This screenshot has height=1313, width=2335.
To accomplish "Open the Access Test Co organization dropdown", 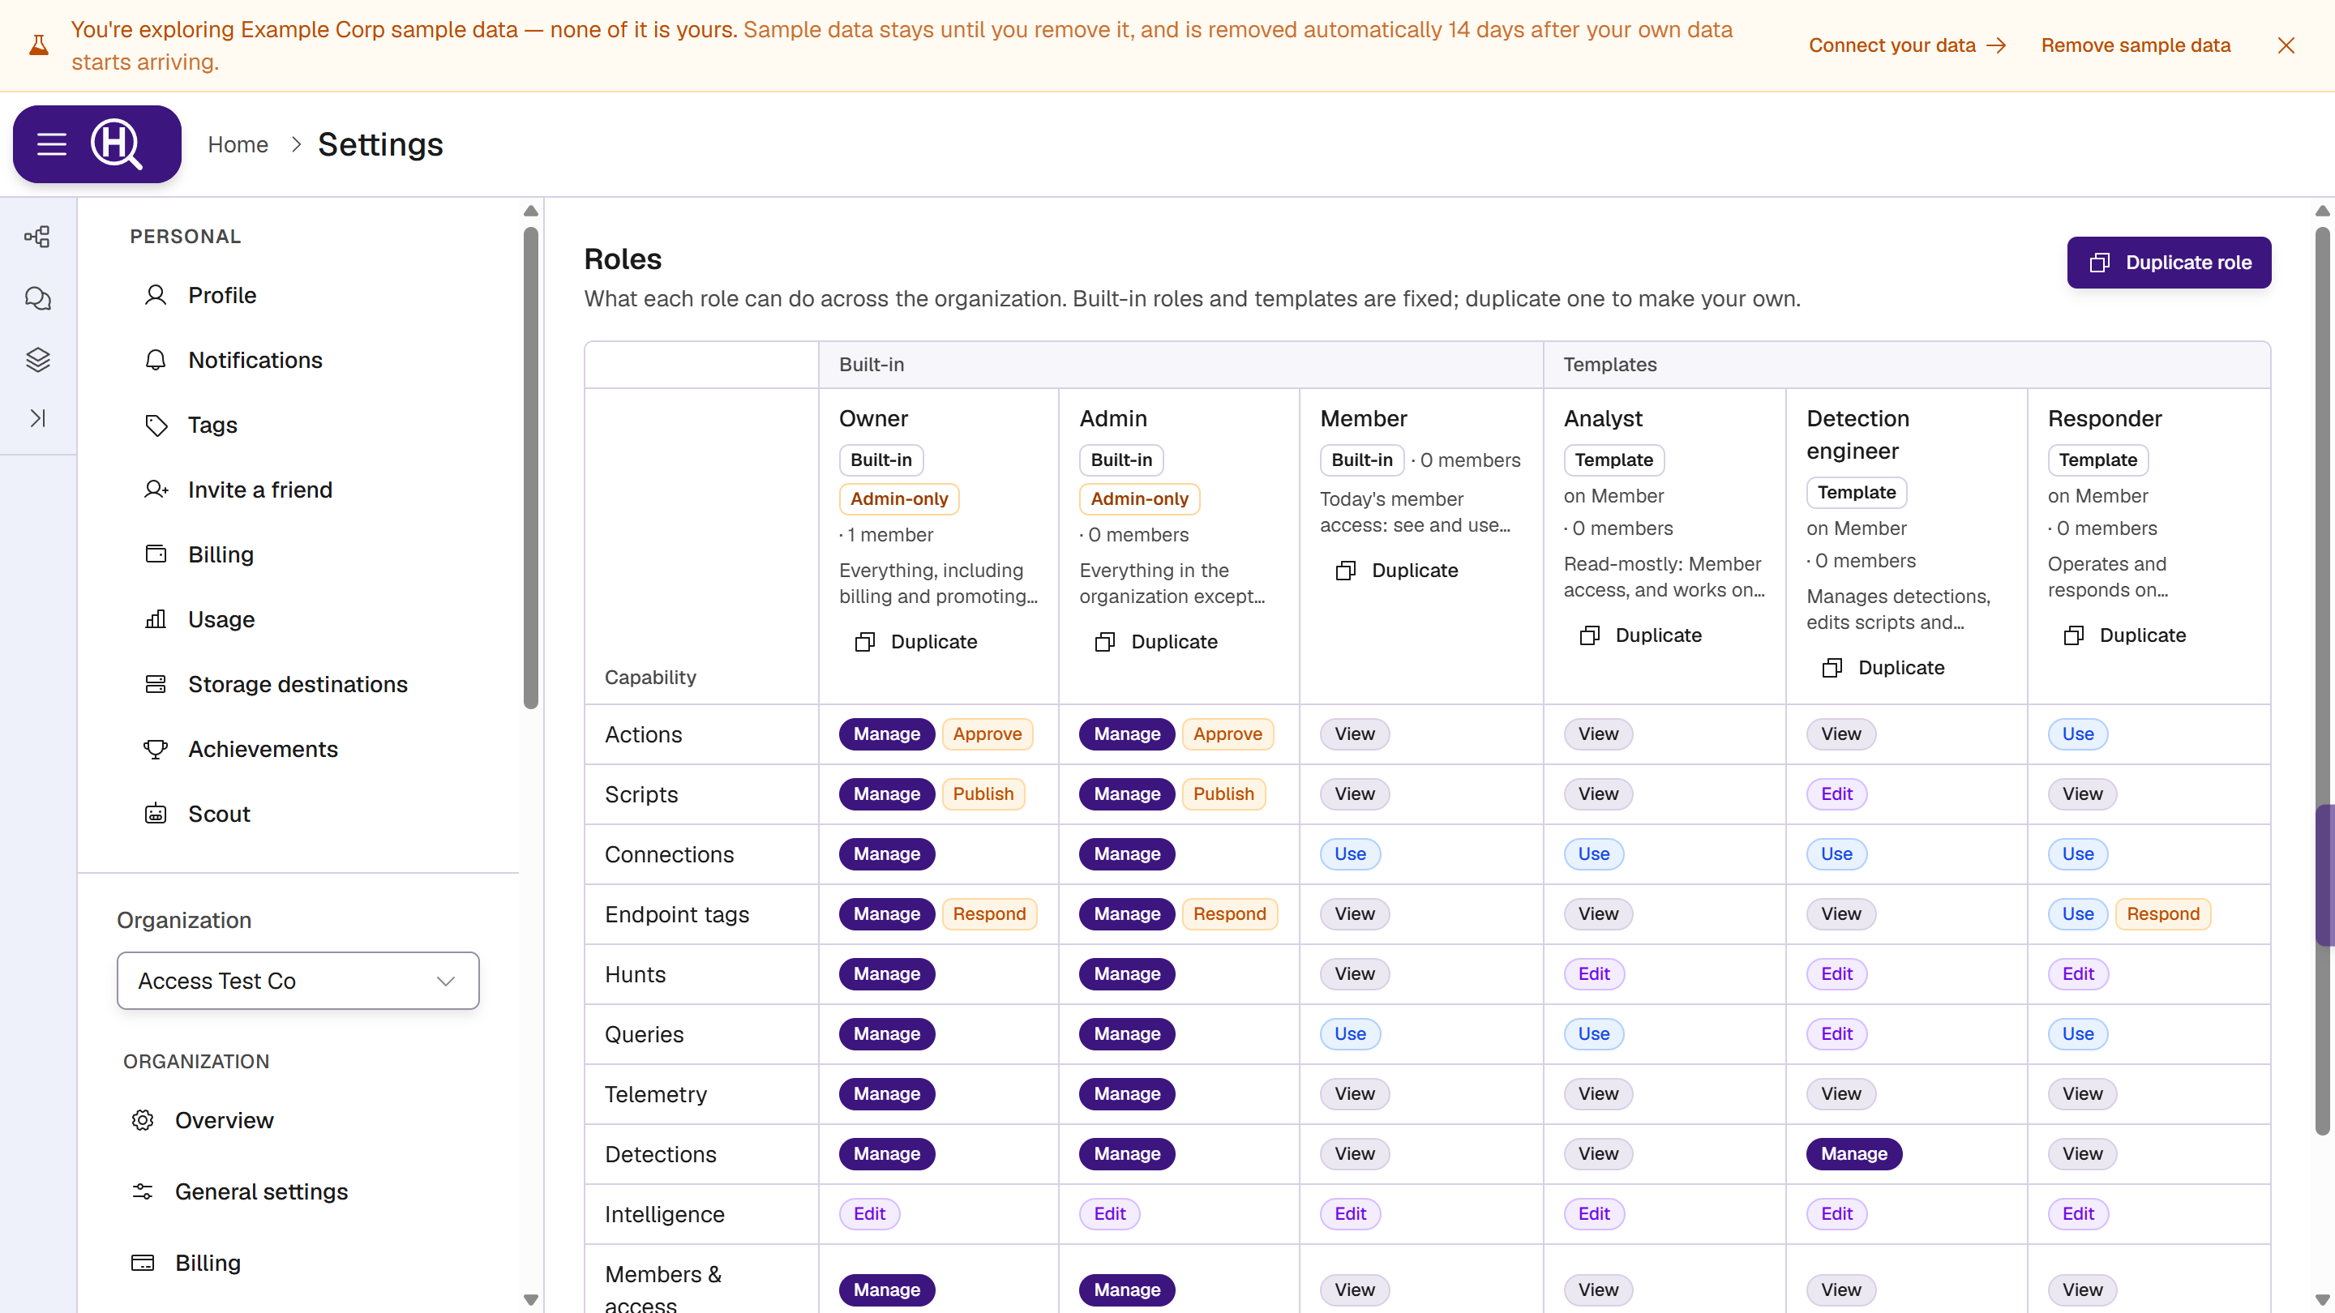I will [298, 981].
